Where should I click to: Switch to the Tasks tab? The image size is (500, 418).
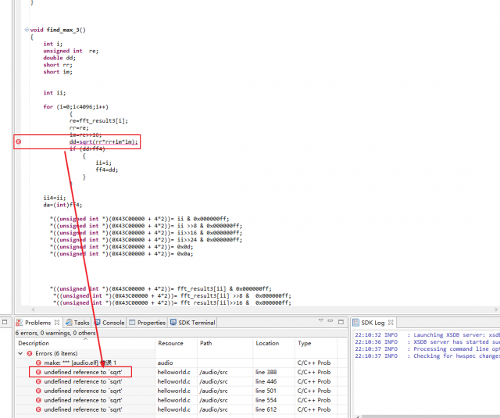click(77, 323)
